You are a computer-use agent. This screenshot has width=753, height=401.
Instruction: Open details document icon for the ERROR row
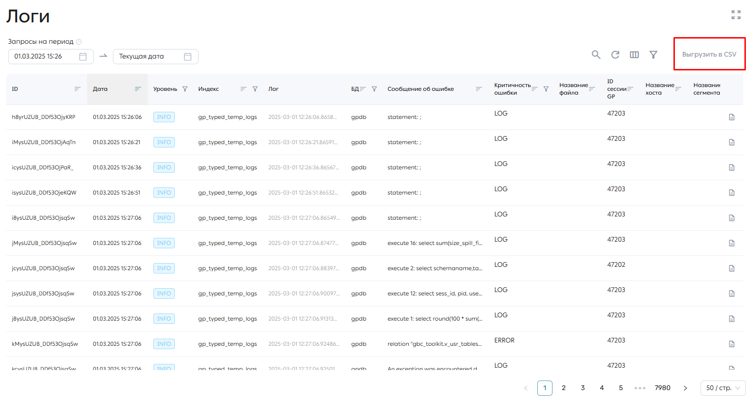coord(732,344)
